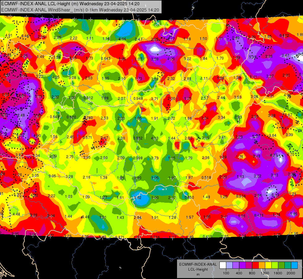
Task: Click the legend label 1200
Action: tap(265, 273)
